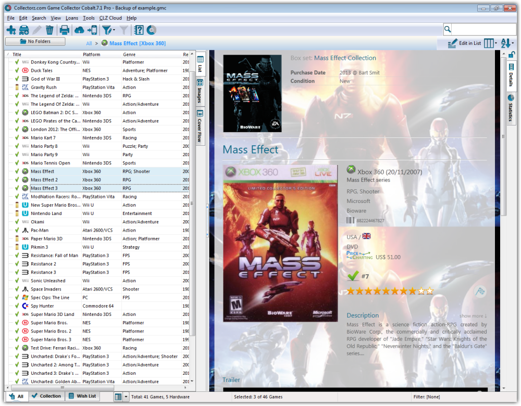Open the Loans menu

pyautogui.click(x=72, y=18)
